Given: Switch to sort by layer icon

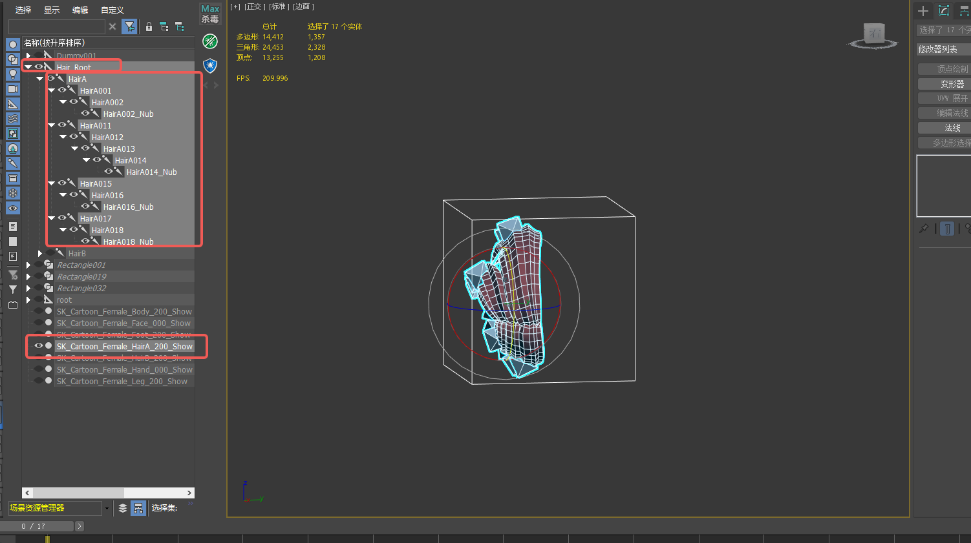Looking at the screenshot, I should [123, 508].
